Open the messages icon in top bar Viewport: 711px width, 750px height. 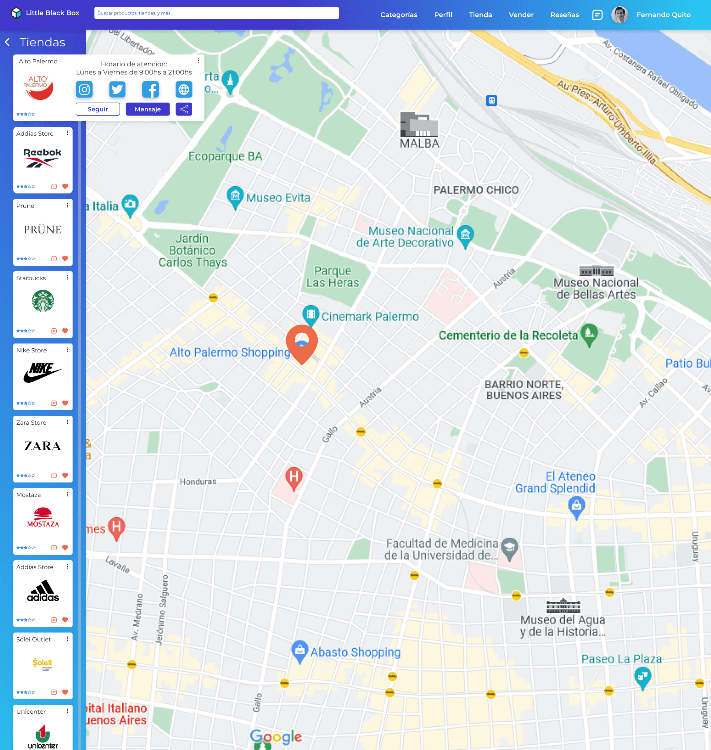click(597, 15)
